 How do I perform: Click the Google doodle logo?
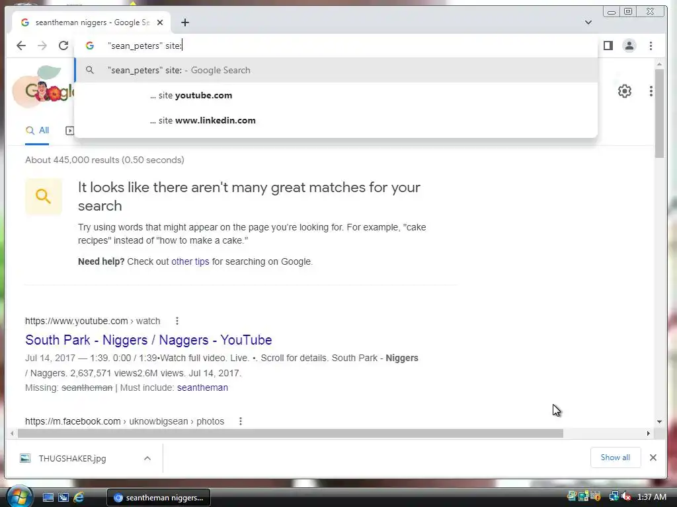click(x=43, y=88)
